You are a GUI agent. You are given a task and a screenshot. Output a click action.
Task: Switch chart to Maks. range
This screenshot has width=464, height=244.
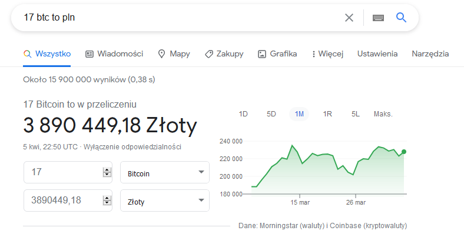383,114
